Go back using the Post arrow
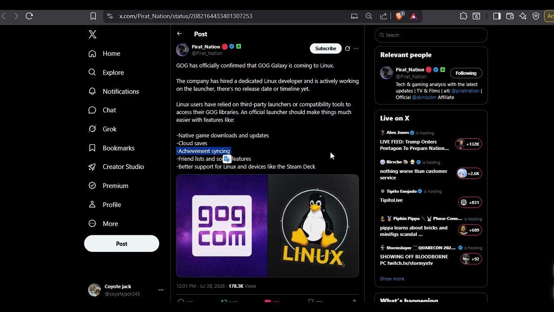 (179, 34)
